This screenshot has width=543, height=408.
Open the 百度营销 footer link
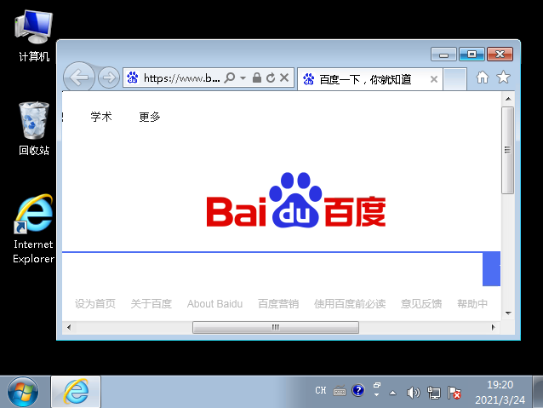click(278, 304)
